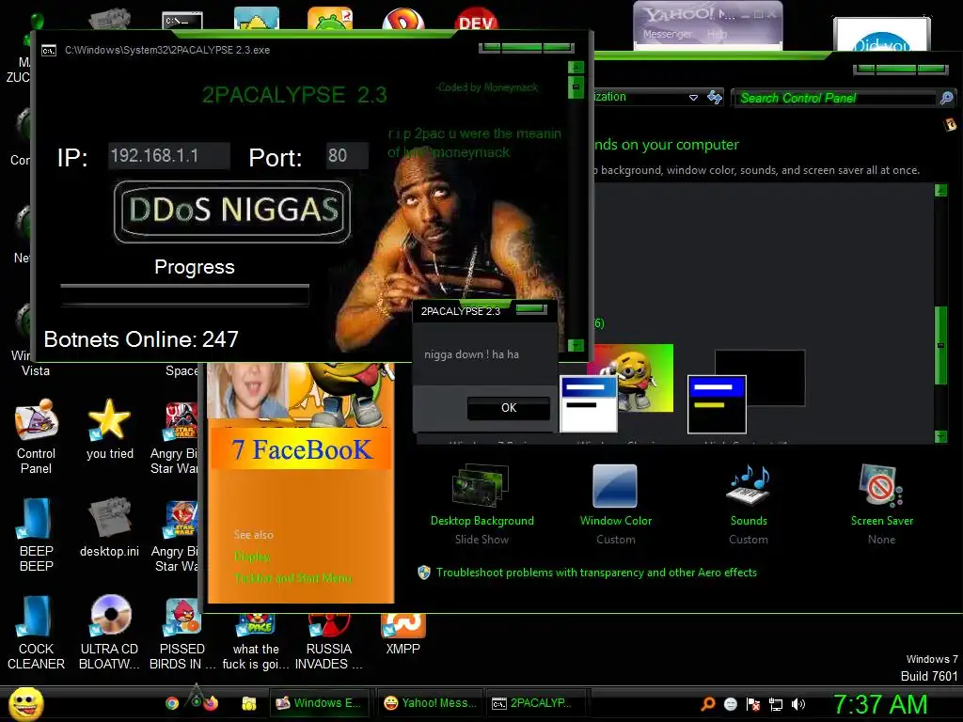Open the Control Panel desktop shortcut
This screenshot has height=722, width=963.
point(37,436)
